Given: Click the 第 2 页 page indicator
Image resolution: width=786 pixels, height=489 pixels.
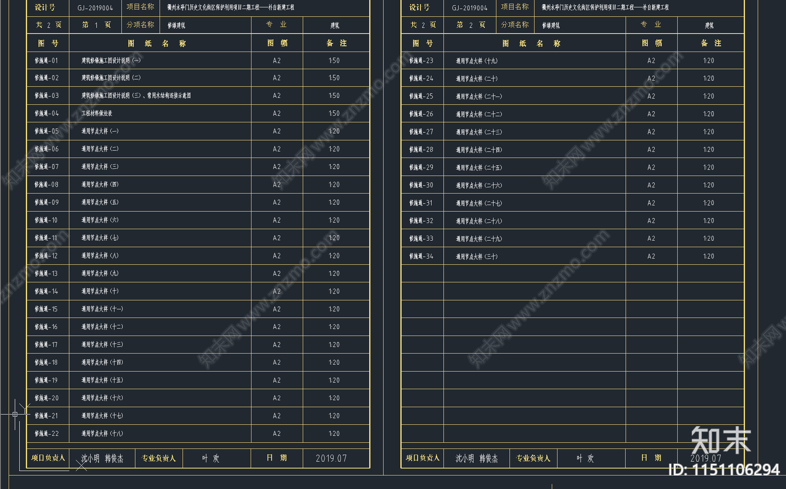Looking at the screenshot, I should [x=471, y=25].
